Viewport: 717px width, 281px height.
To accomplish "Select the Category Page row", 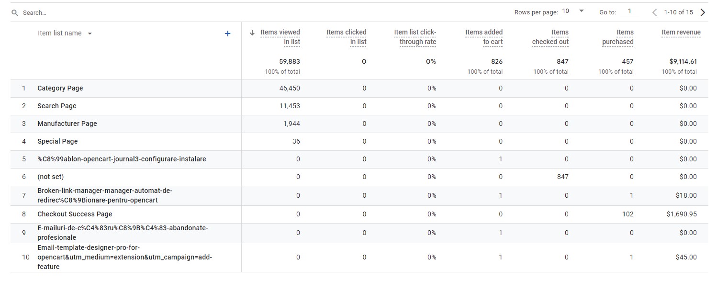I will click(x=359, y=89).
